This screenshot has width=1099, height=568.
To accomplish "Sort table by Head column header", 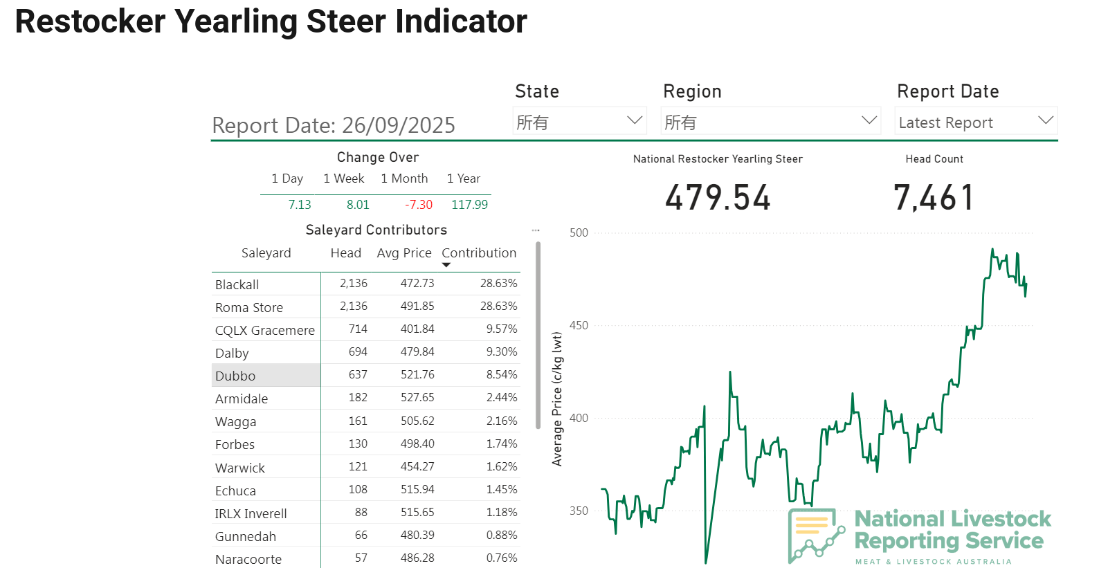I will (345, 253).
